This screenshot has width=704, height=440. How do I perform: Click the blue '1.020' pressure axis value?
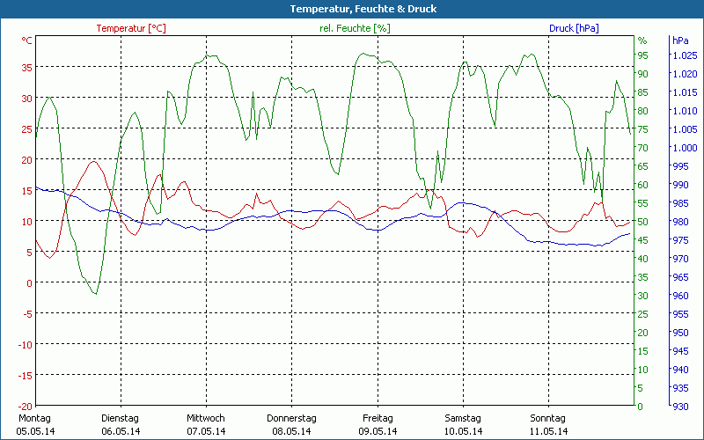click(x=686, y=74)
